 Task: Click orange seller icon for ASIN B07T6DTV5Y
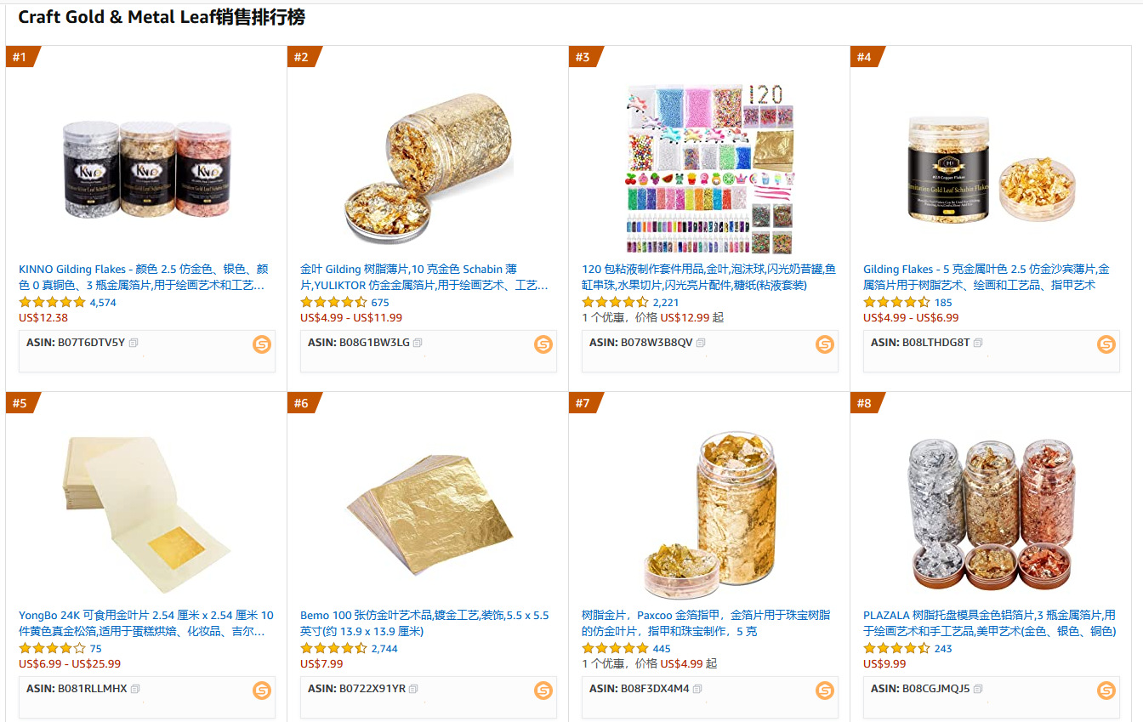(262, 344)
